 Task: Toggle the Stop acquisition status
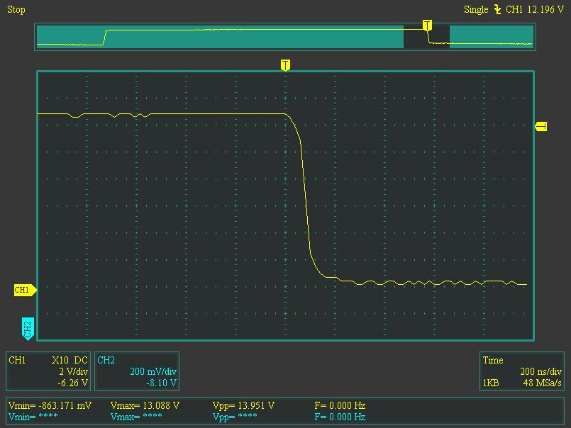16,10
